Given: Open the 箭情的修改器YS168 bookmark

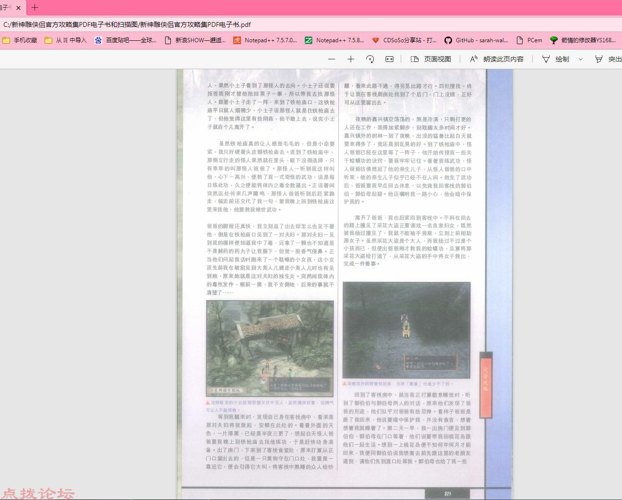Looking at the screenshot, I should 583,40.
